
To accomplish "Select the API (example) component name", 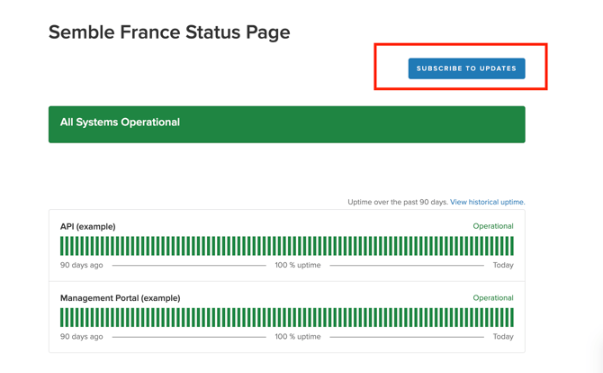I will [x=87, y=226].
